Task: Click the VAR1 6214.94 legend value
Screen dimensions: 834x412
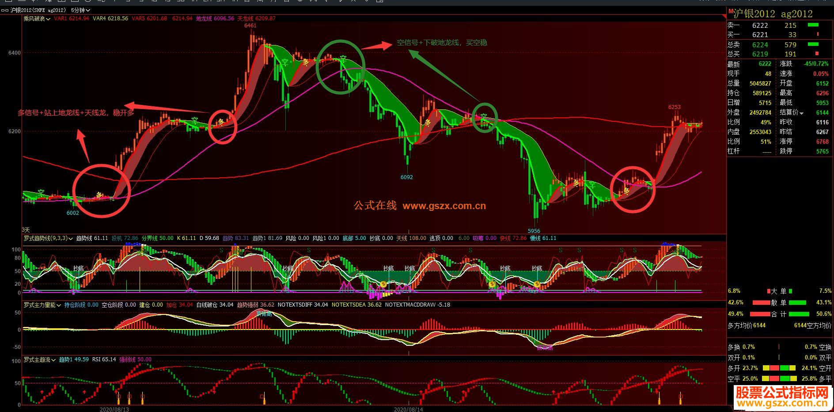Action: [x=72, y=19]
